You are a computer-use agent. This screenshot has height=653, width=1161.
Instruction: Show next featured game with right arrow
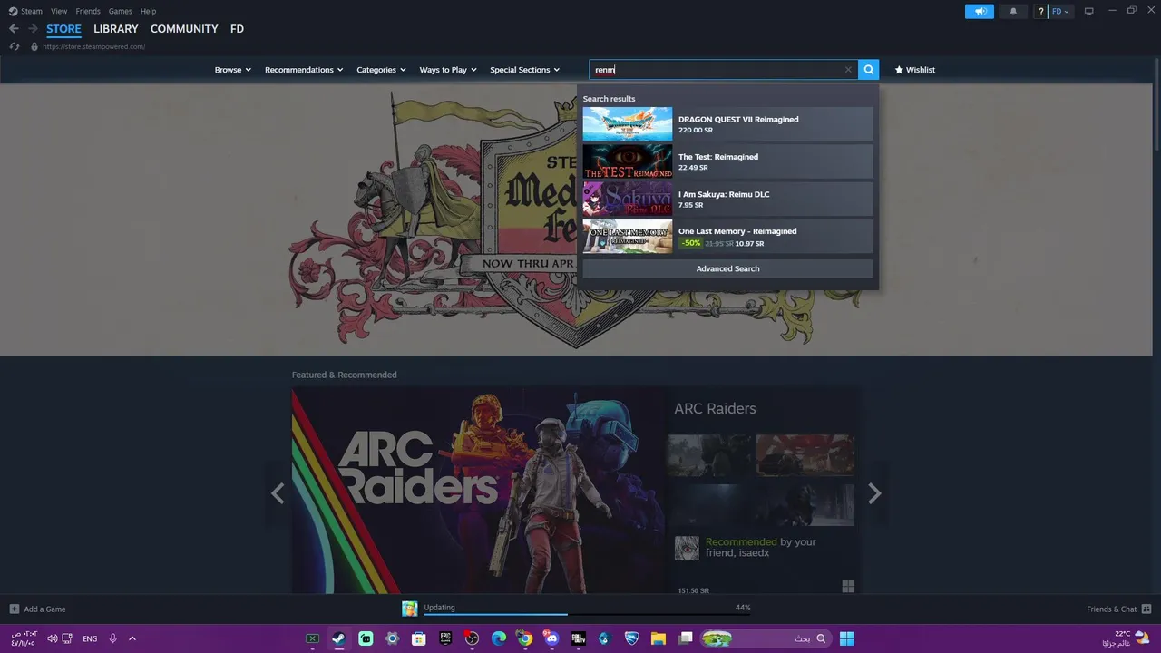tap(874, 493)
